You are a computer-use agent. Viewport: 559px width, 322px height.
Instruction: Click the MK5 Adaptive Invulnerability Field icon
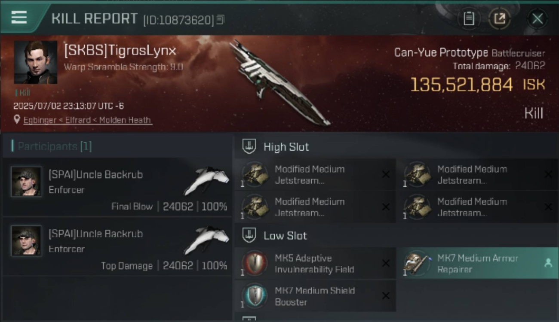tap(255, 263)
